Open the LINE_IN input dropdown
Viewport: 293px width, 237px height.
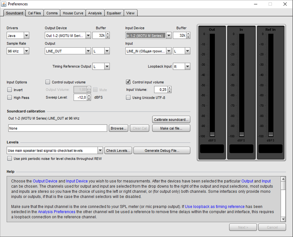point(169,51)
